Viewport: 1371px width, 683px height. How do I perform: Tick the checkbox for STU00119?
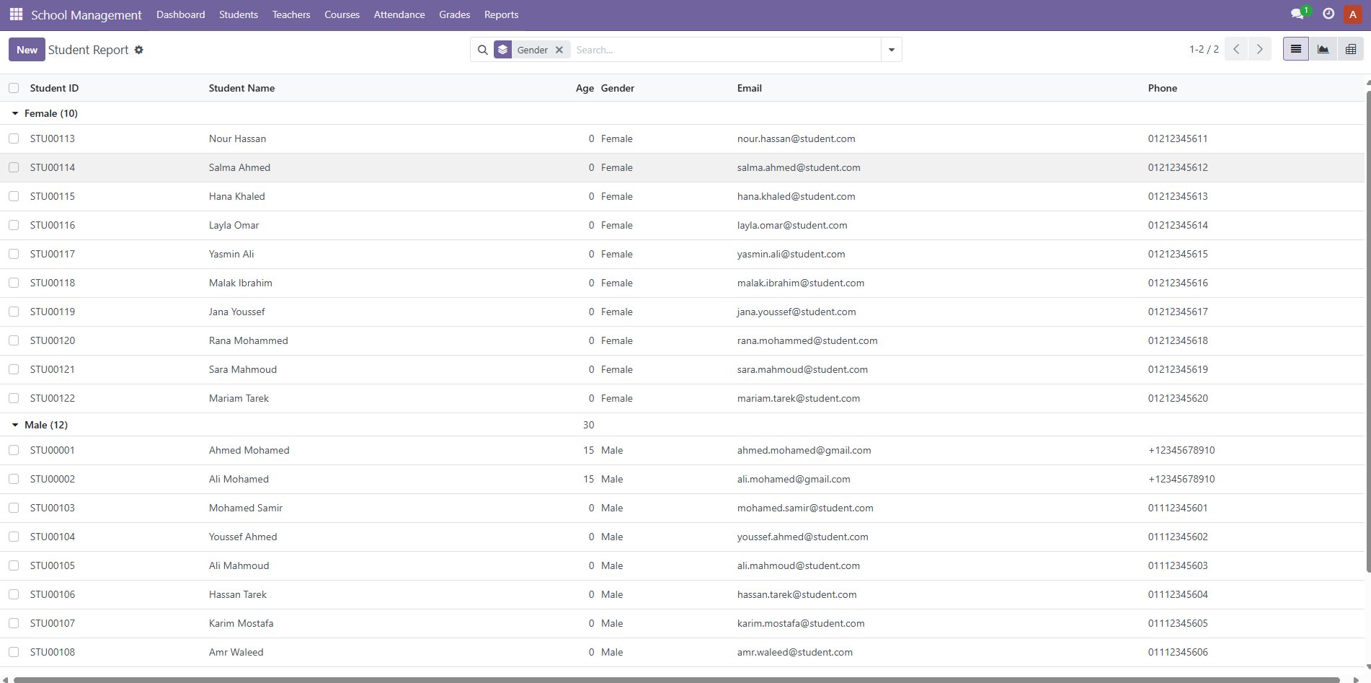[x=14, y=312]
